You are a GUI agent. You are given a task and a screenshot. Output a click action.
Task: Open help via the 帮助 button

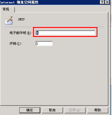pos(98,110)
